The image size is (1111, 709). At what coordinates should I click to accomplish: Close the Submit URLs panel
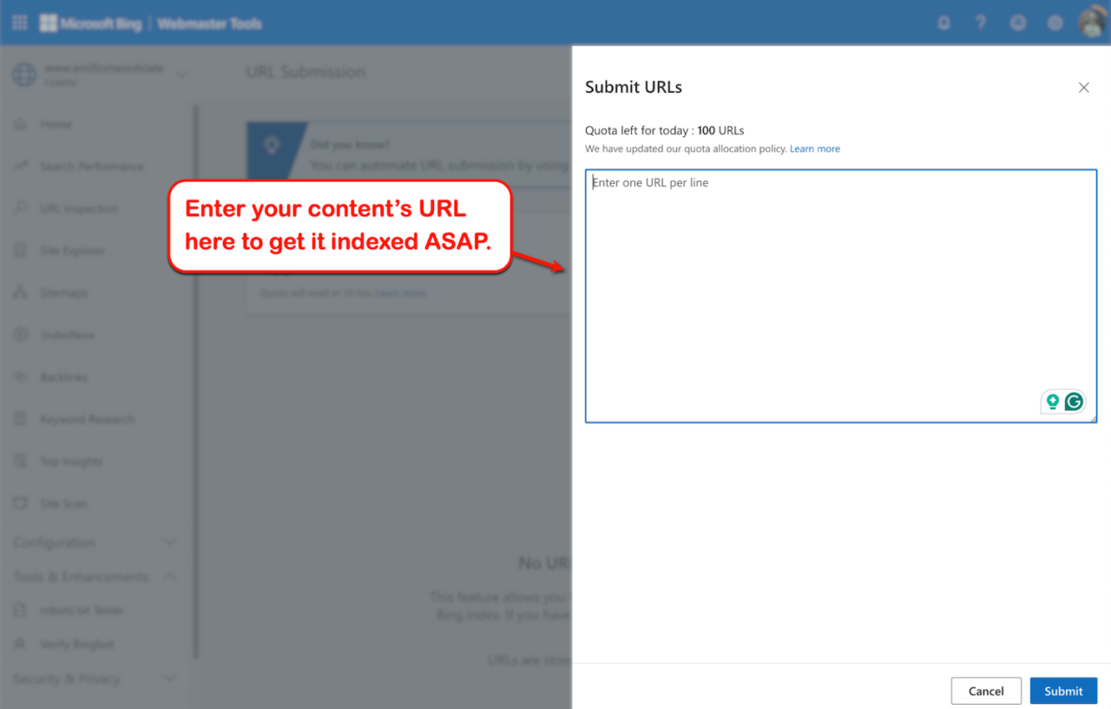pos(1083,88)
